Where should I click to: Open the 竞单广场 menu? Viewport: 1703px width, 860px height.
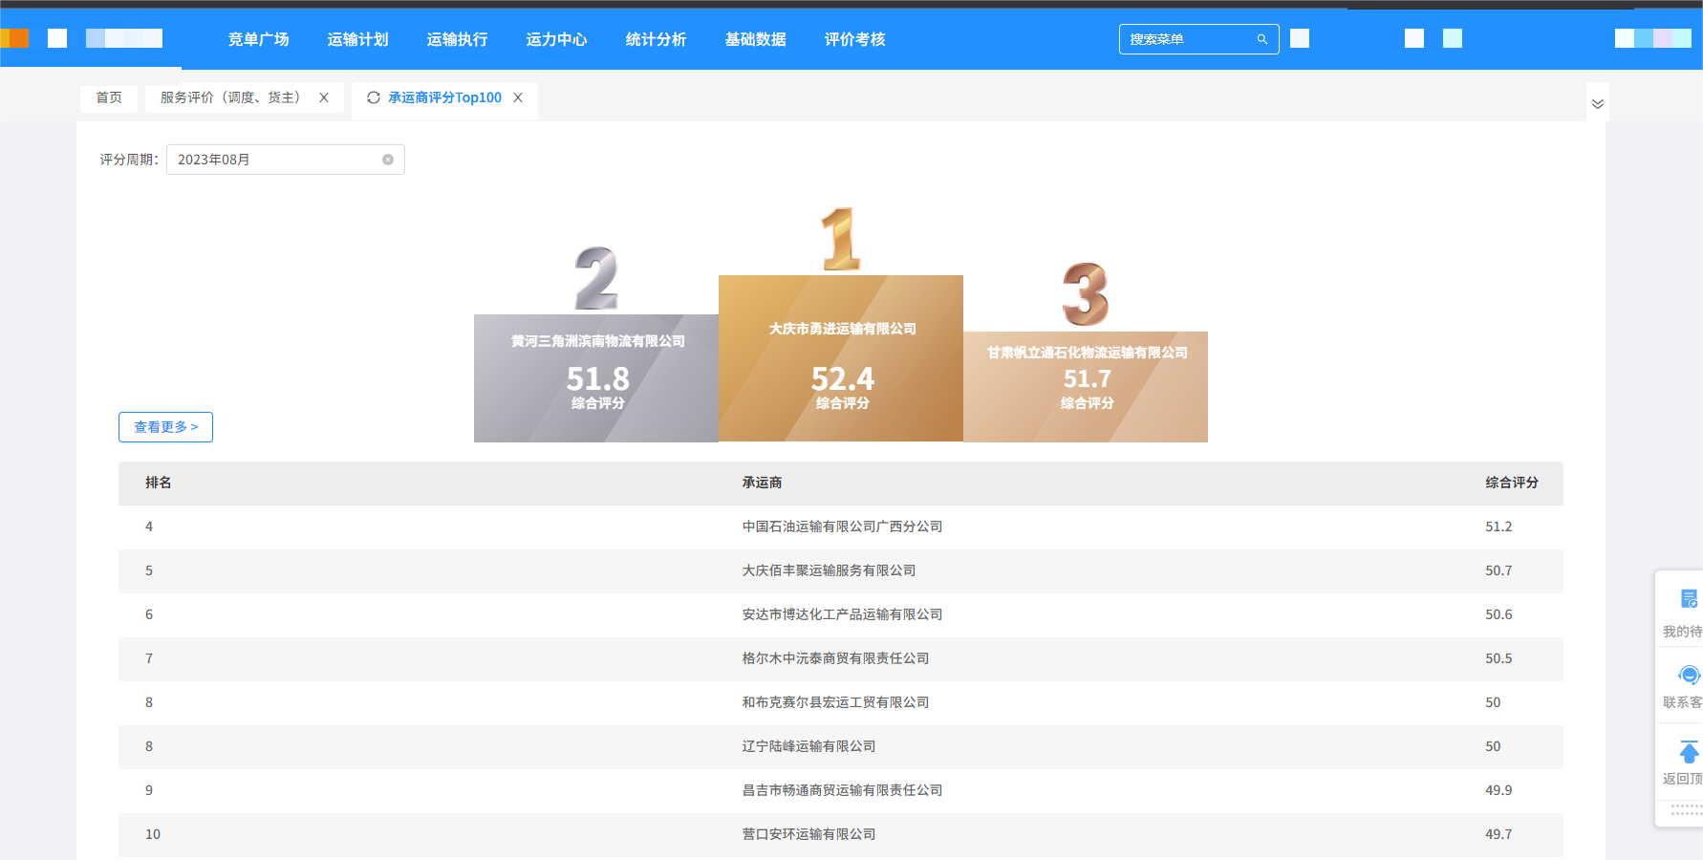pos(258,39)
